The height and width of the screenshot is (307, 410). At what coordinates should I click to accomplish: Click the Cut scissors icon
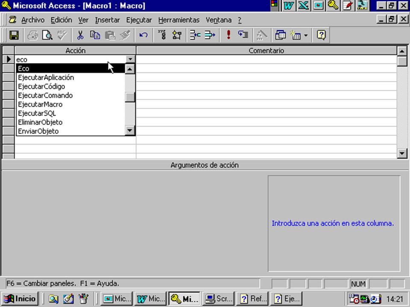click(x=80, y=35)
